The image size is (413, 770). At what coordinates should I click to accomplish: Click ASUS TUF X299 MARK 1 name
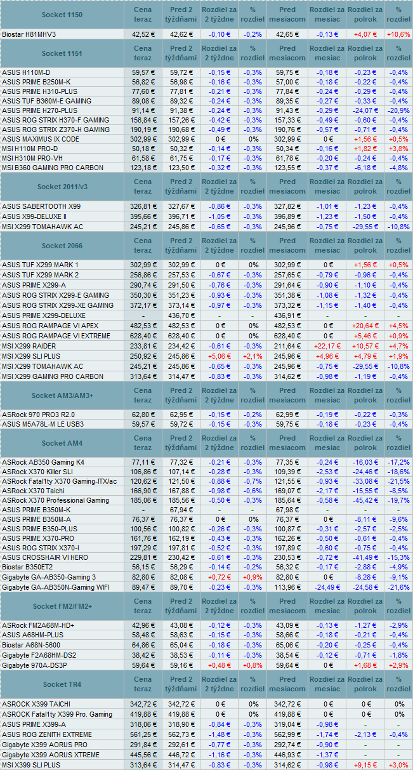tap(41, 265)
